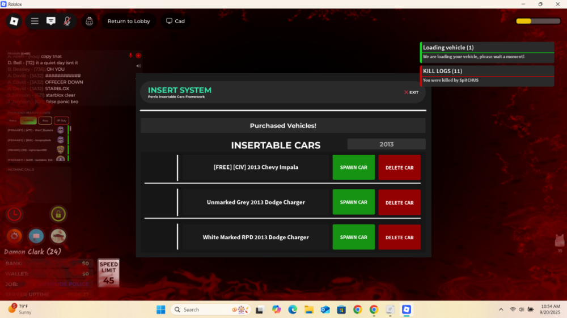Viewport: 567px width, 318px height.
Task: Show hidden icons in system tray
Action: (x=501, y=309)
